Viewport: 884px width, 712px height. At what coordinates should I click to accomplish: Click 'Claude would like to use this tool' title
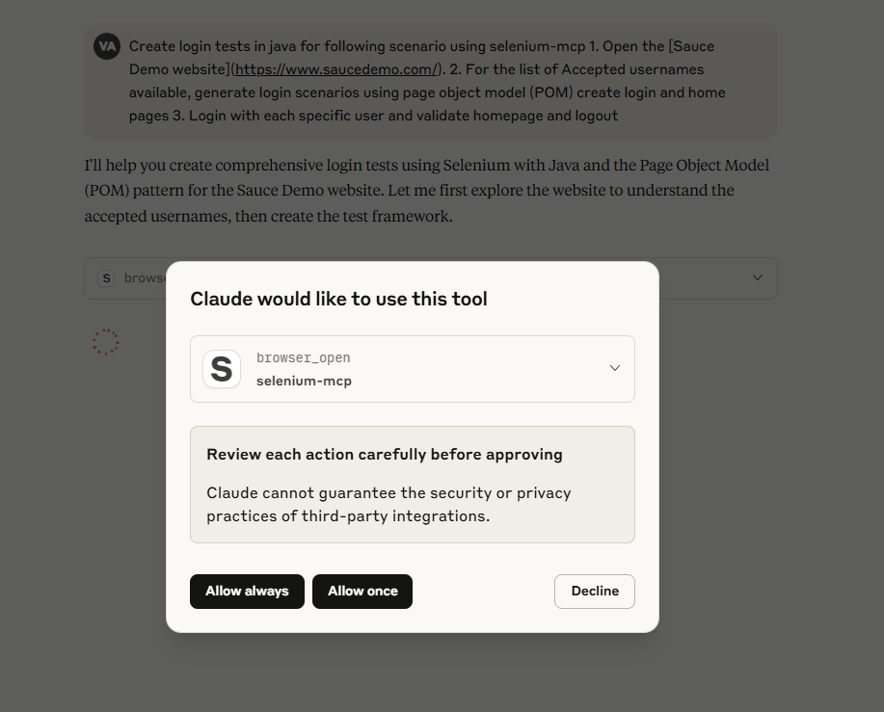click(338, 299)
